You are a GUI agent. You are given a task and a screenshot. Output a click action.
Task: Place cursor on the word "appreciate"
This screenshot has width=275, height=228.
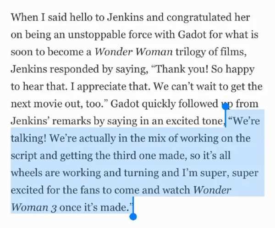[102, 87]
